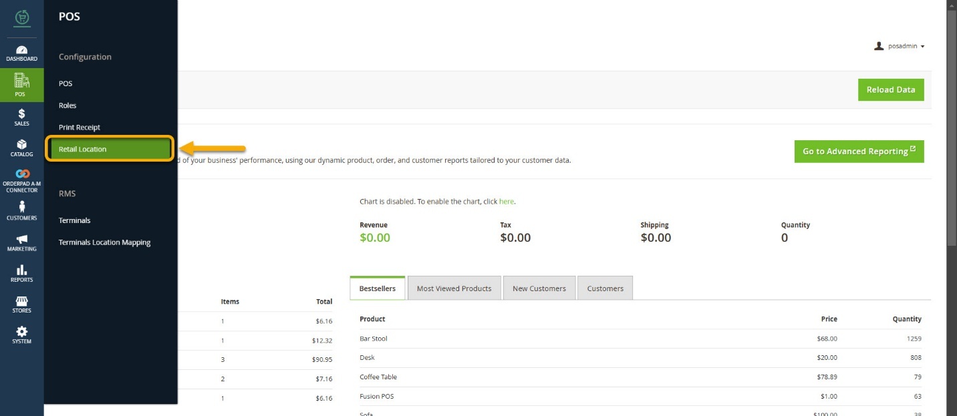Click the Revenue $0.00 value

coord(375,238)
